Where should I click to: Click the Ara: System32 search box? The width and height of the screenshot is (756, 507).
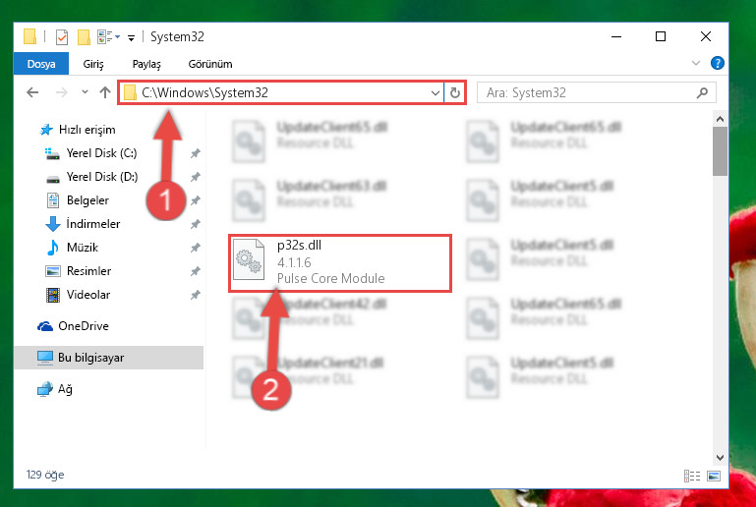(597, 92)
